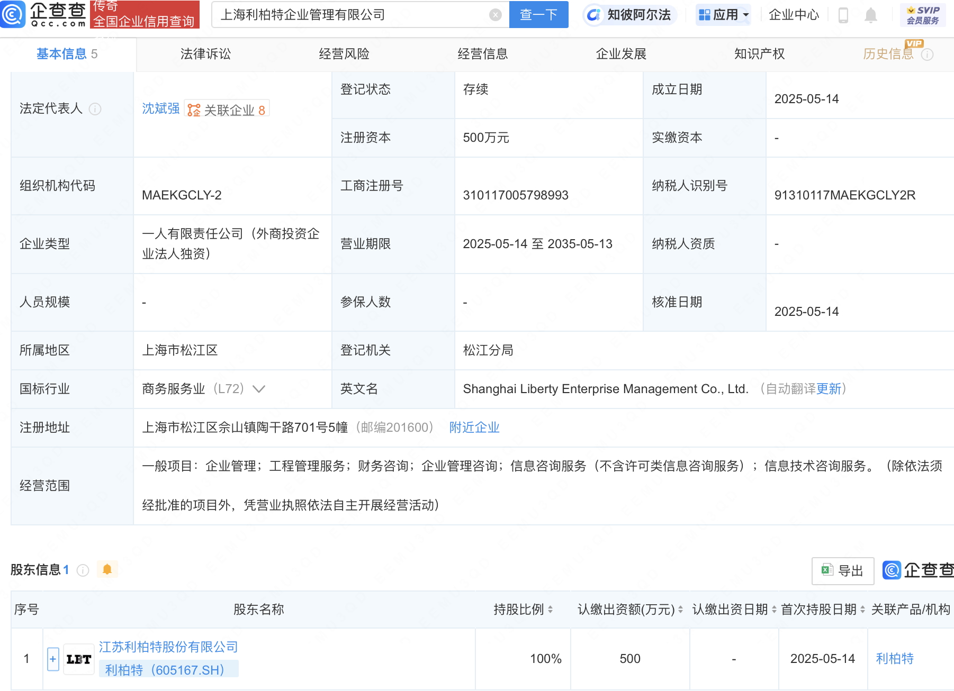Select the English name Shanghai Liberty Enterprise Management
This screenshot has height=691, width=954.
click(x=606, y=389)
